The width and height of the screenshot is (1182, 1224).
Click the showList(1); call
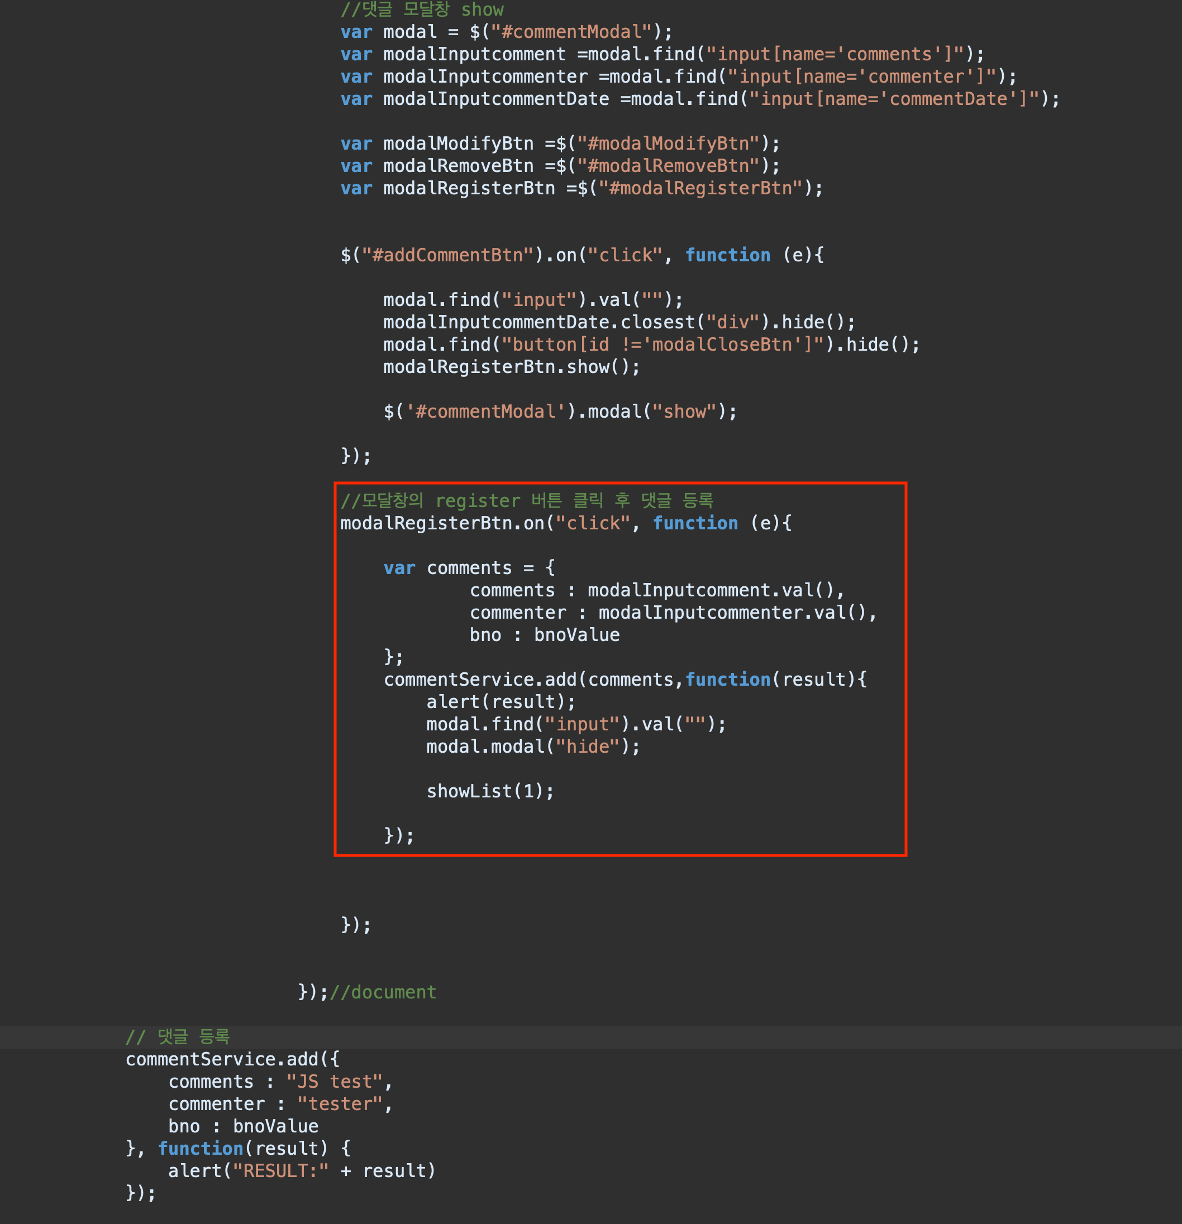coord(490,791)
